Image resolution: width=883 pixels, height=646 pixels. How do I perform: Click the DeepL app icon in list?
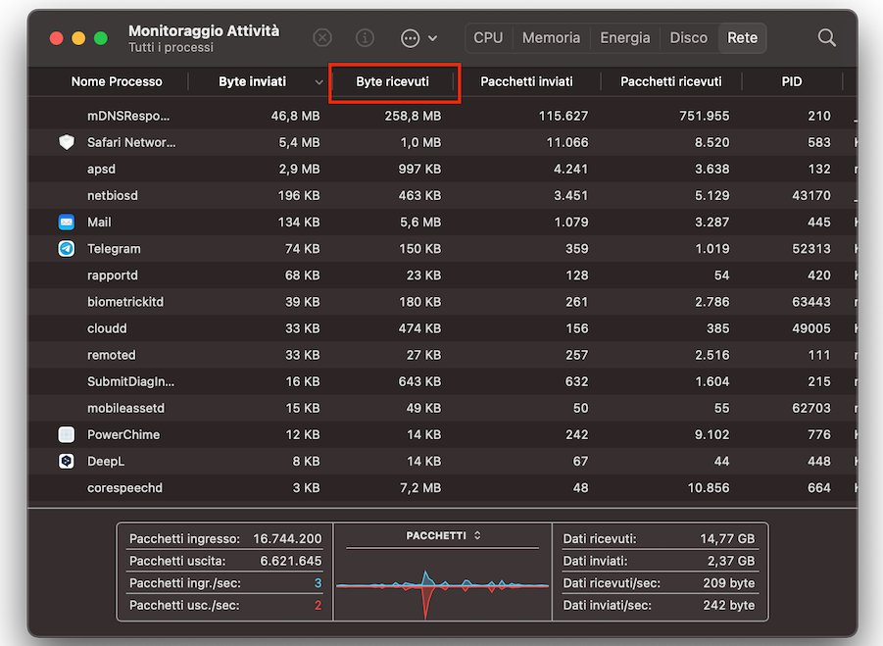67,461
